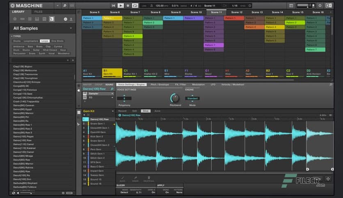Viewport: 343px width, 198px height.
Task: Select the Samples browser type icon
Action: (52, 19)
